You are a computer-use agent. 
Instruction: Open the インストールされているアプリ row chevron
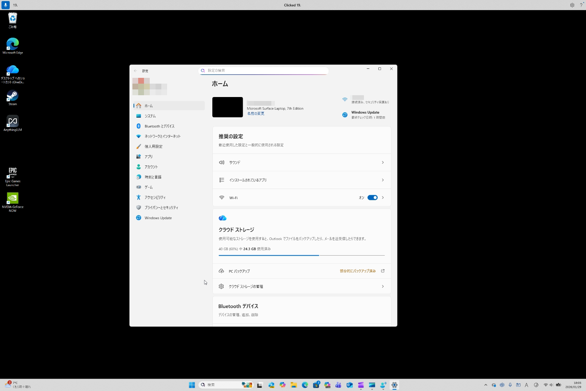[x=383, y=180]
